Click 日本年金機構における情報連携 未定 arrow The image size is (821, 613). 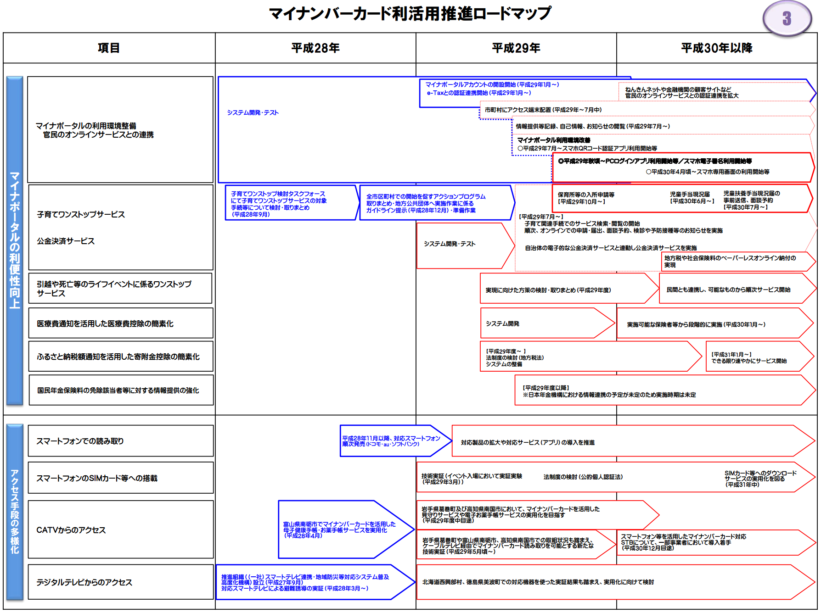click(x=665, y=390)
